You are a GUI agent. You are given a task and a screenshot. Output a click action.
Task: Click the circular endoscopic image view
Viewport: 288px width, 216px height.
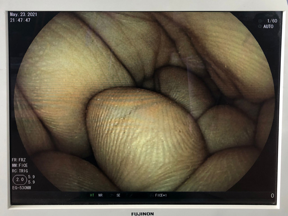(x=144, y=101)
